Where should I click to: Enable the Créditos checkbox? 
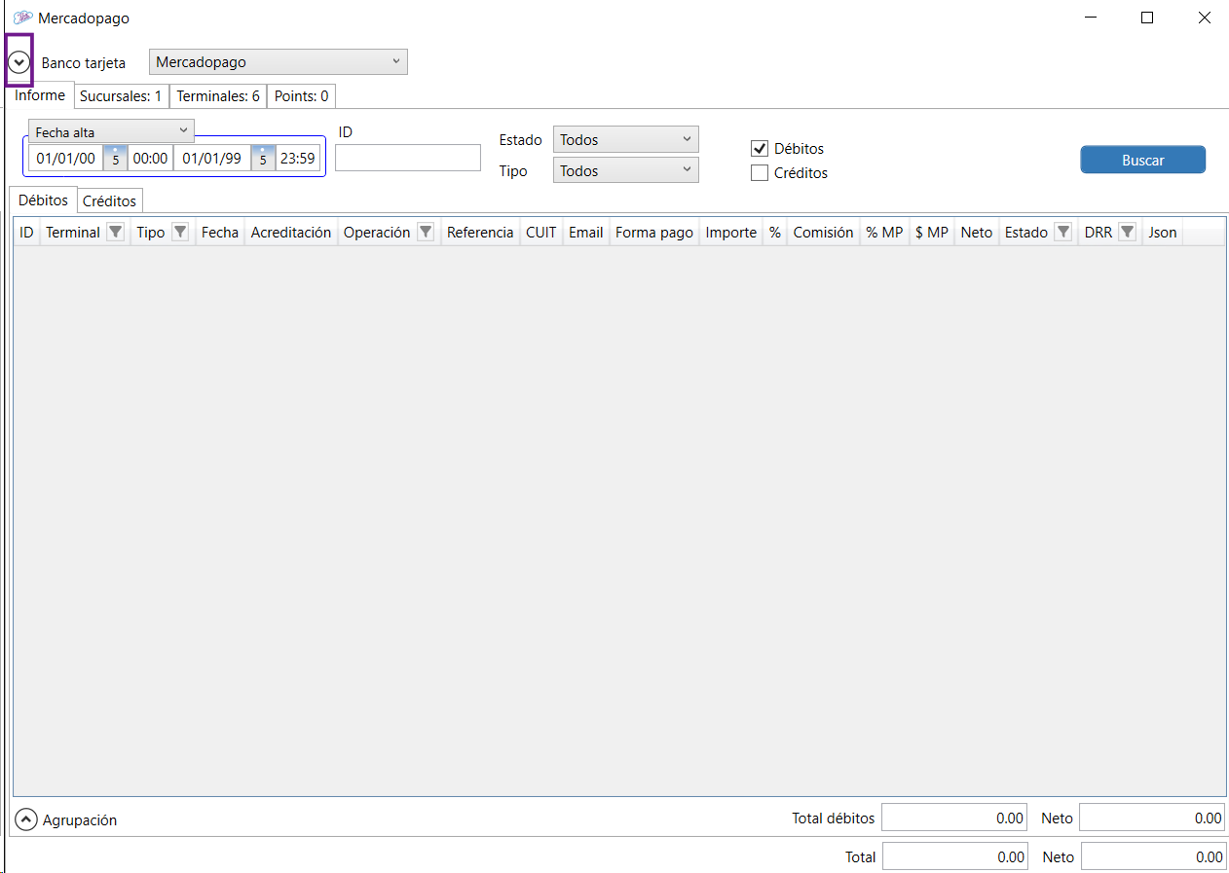761,173
